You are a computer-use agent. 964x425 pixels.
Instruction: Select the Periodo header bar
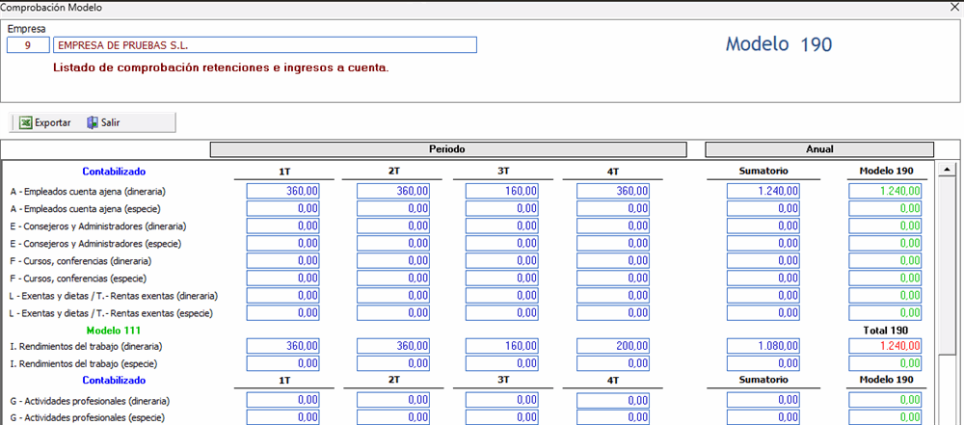[x=447, y=149]
